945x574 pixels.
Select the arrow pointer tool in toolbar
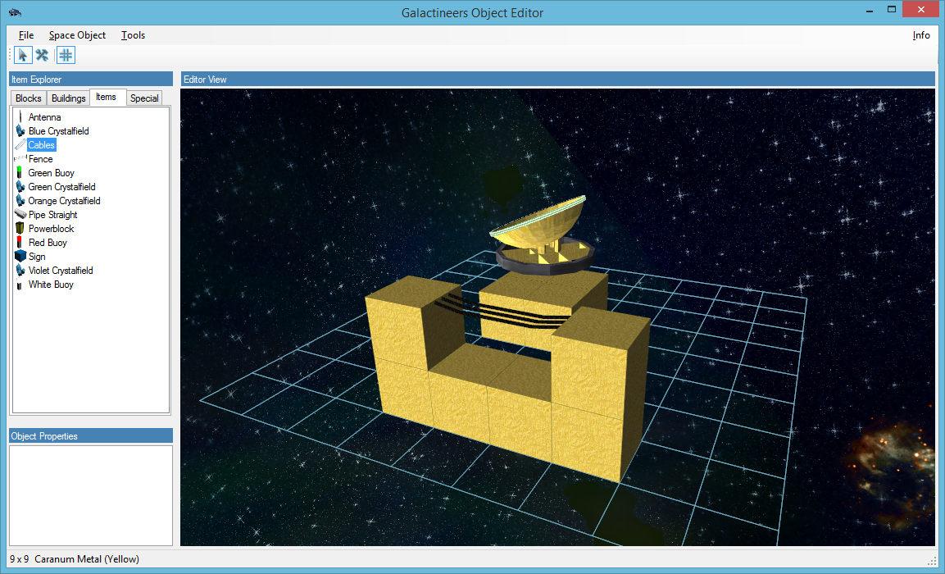tap(23, 55)
